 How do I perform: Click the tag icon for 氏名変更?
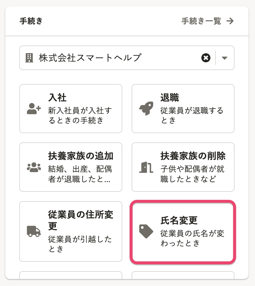pyautogui.click(x=146, y=231)
